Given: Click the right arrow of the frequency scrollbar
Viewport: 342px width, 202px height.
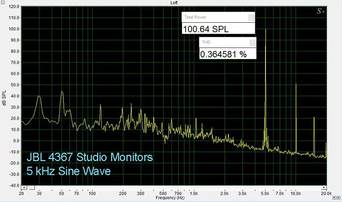Looking at the screenshot, I should (x=324, y=187).
